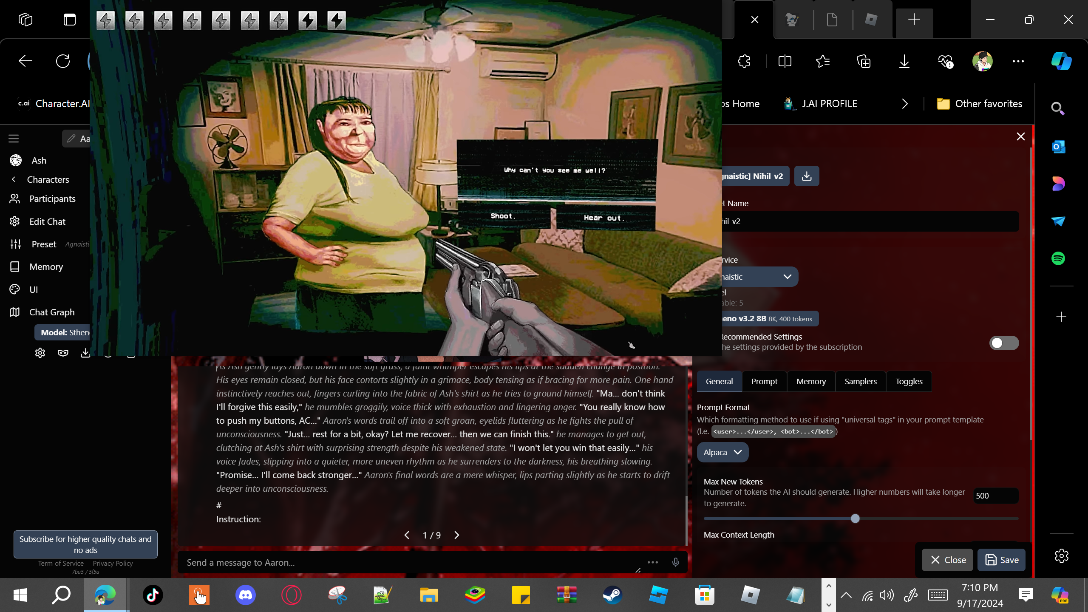This screenshot has width=1088, height=612.
Task: Open the Toggles tab
Action: [x=909, y=381]
